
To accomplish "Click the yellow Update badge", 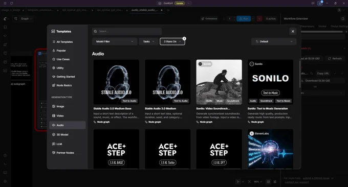I will click(180, 4).
